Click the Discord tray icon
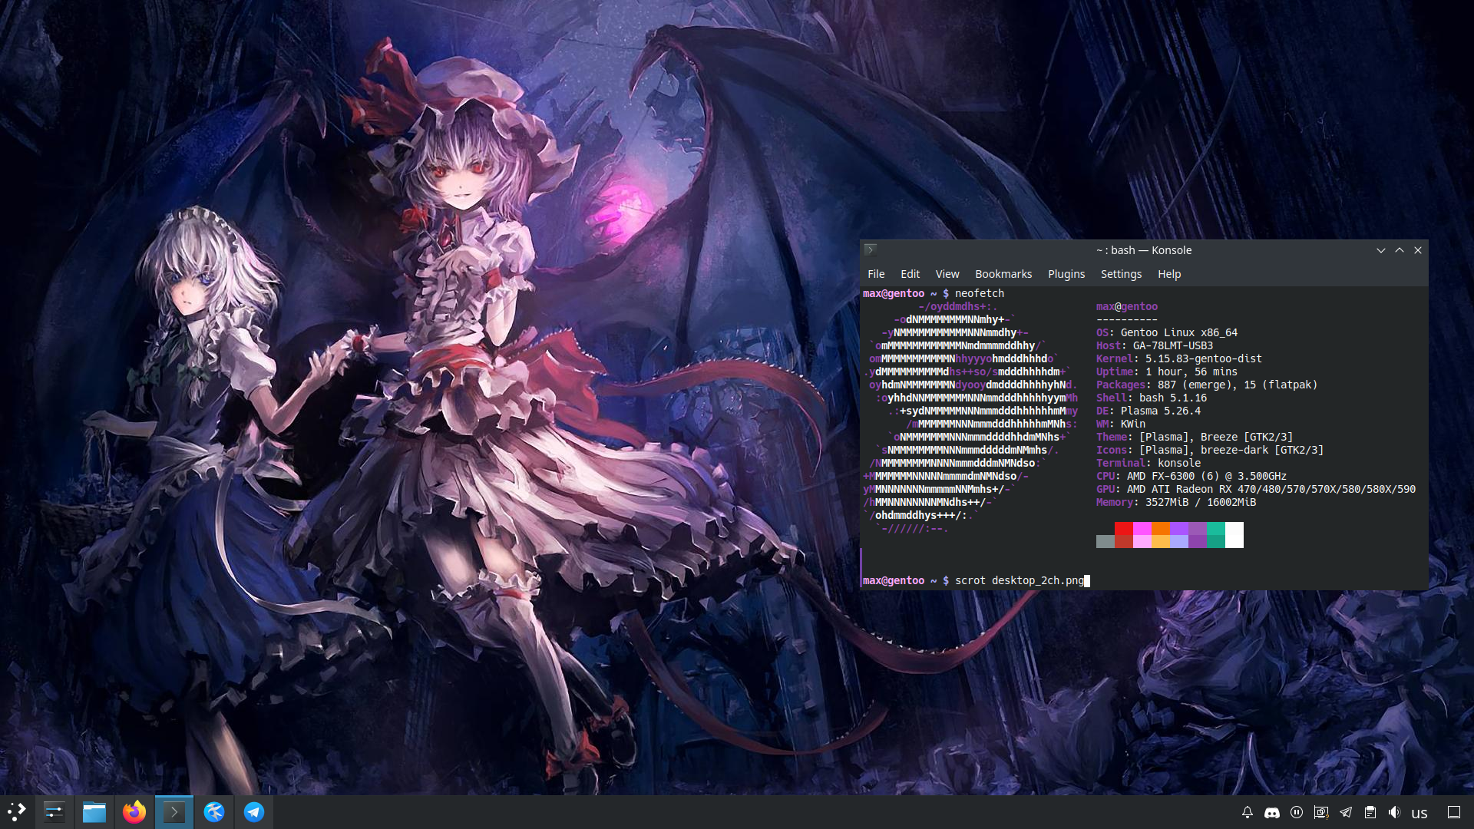The height and width of the screenshot is (829, 1474). coord(1272,812)
